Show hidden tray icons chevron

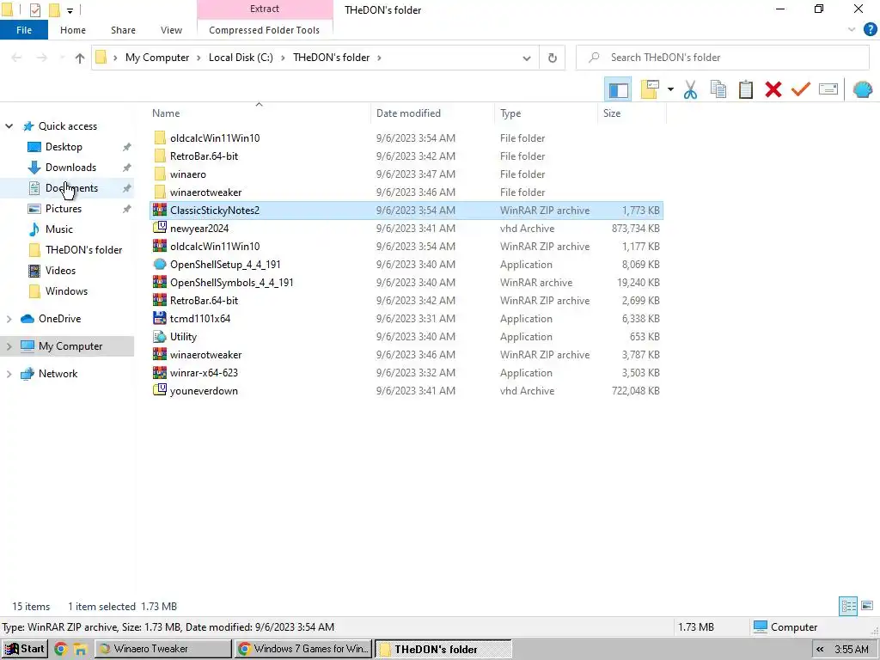tap(820, 650)
